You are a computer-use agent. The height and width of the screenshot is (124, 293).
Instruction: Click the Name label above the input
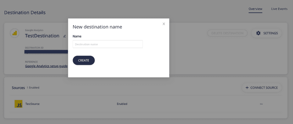tap(77, 36)
